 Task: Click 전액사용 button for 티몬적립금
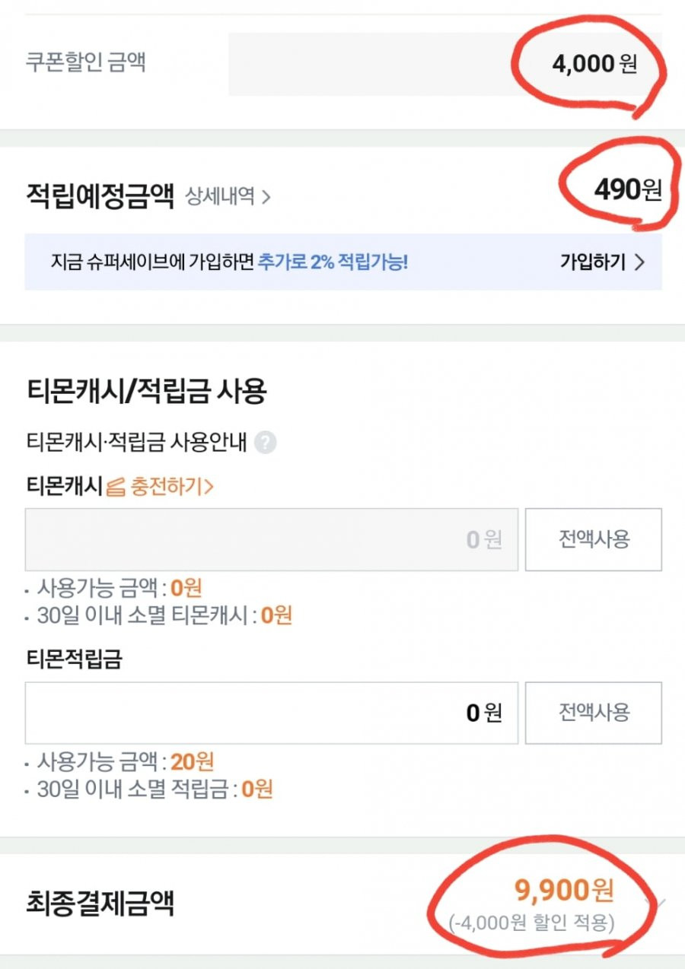click(x=594, y=713)
